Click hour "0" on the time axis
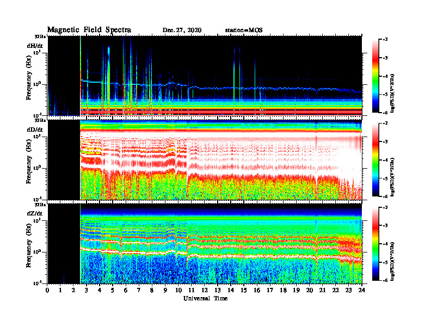Viewport: 431px width, 333px height. pyautogui.click(x=47, y=290)
